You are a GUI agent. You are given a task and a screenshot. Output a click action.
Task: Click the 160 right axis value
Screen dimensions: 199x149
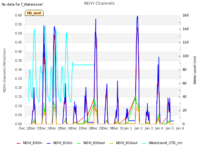[x=186, y=16]
